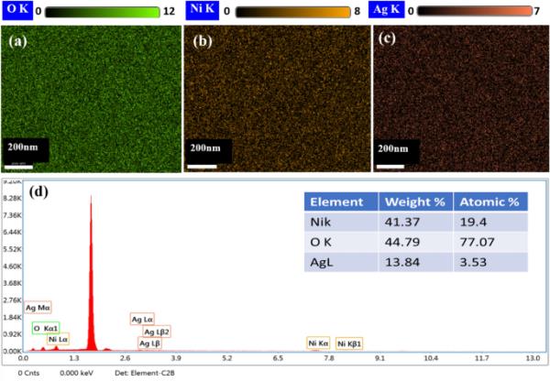This screenshot has width=550, height=381.
Task: Click the Ni Kα peak label
Action: (317, 343)
